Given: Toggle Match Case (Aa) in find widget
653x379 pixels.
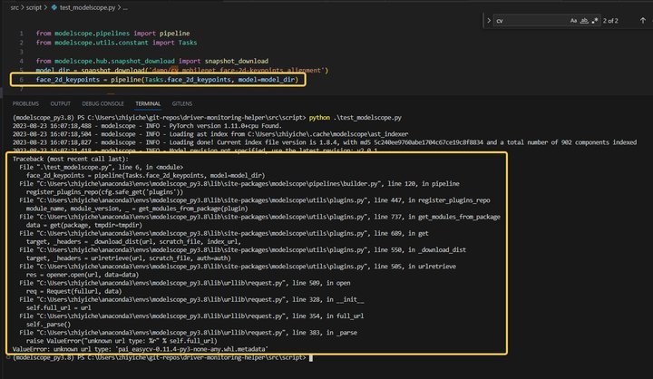Looking at the screenshot, I should click(573, 21).
